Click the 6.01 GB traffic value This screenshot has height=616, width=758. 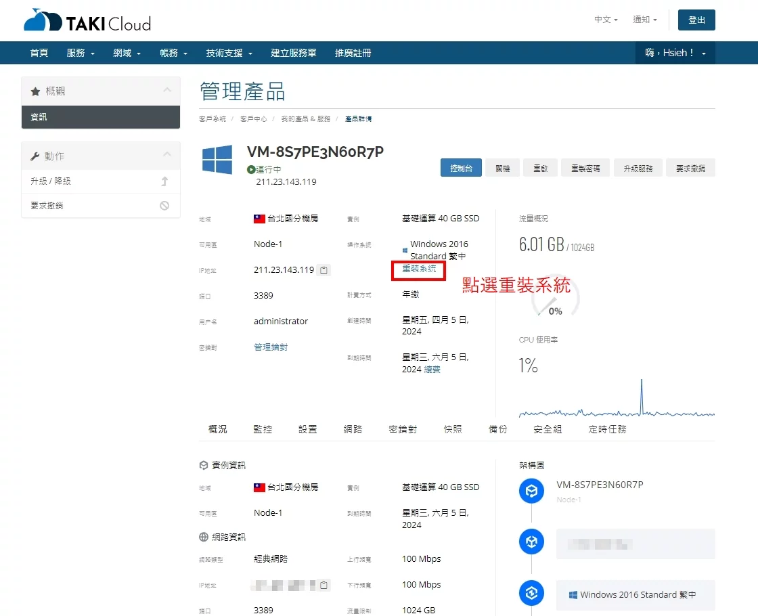click(541, 244)
